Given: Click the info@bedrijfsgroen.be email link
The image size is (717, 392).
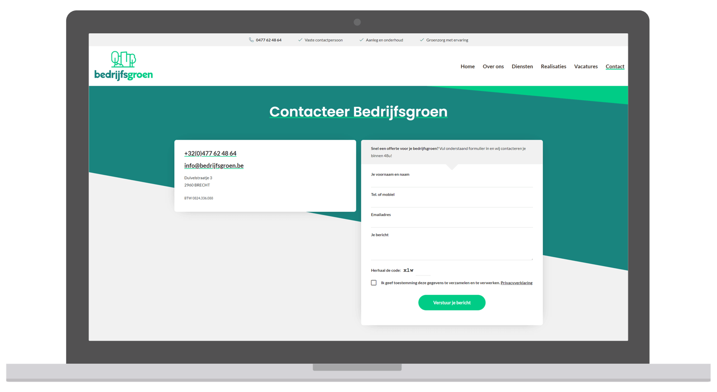Looking at the screenshot, I should [x=214, y=166].
